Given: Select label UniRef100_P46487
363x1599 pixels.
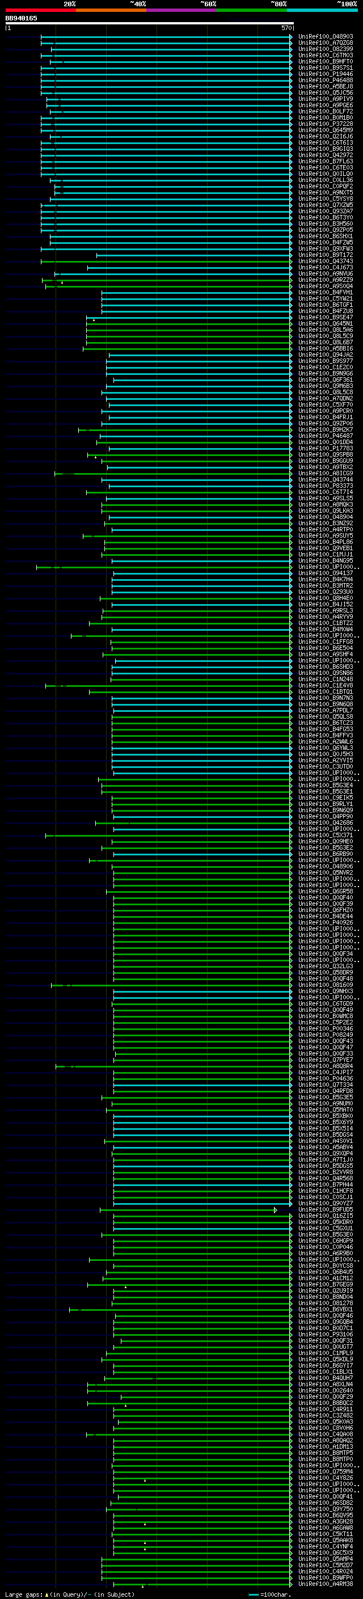Looking at the screenshot, I should click(326, 436).
